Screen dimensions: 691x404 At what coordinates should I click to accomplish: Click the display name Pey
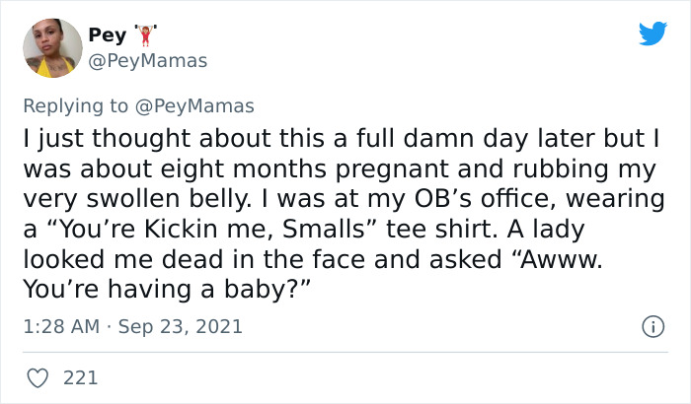108,36
